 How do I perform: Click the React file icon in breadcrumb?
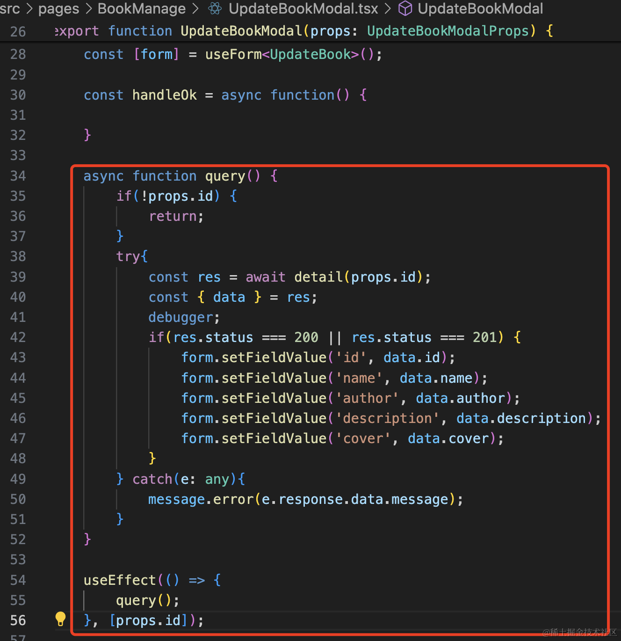coord(215,8)
